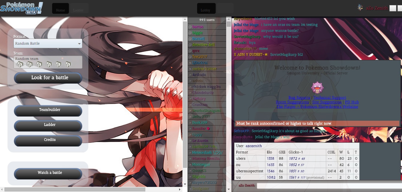Open the Technical Support link
The height and width of the screenshot is (192, 402).
(330, 98)
